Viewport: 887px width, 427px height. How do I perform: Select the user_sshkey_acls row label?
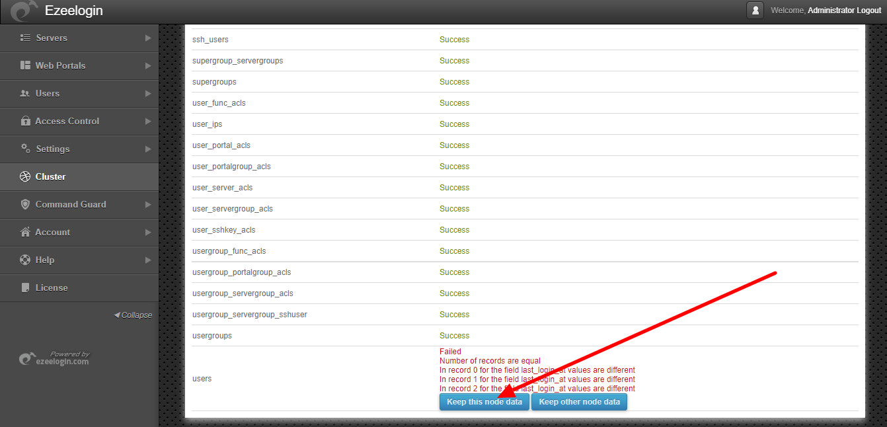tap(224, 230)
